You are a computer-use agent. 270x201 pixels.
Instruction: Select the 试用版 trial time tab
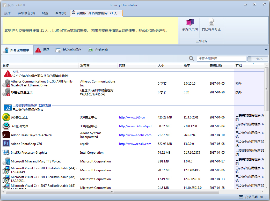[96, 13]
